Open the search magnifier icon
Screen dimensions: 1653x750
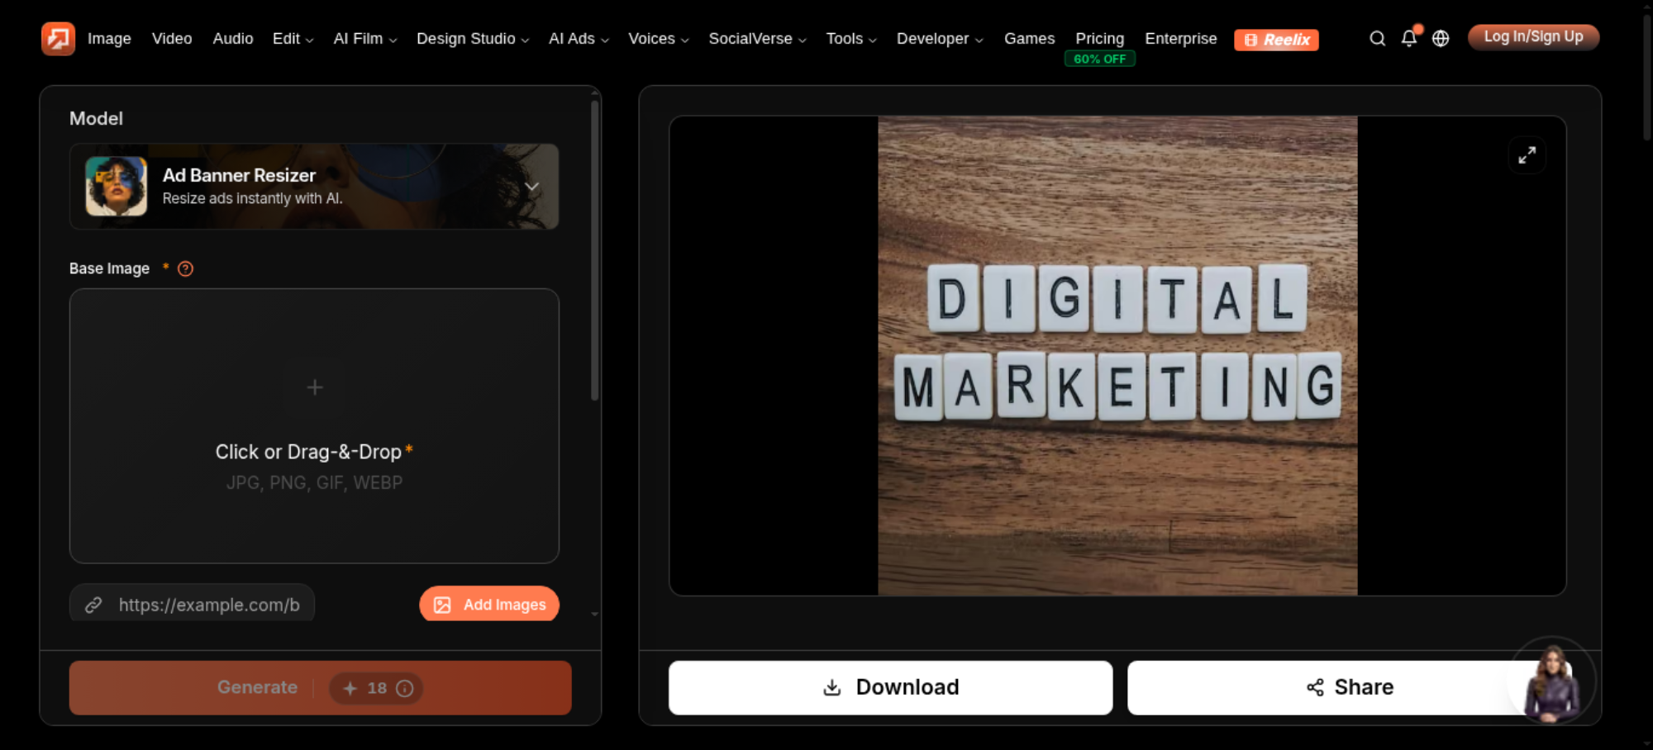[1377, 39]
